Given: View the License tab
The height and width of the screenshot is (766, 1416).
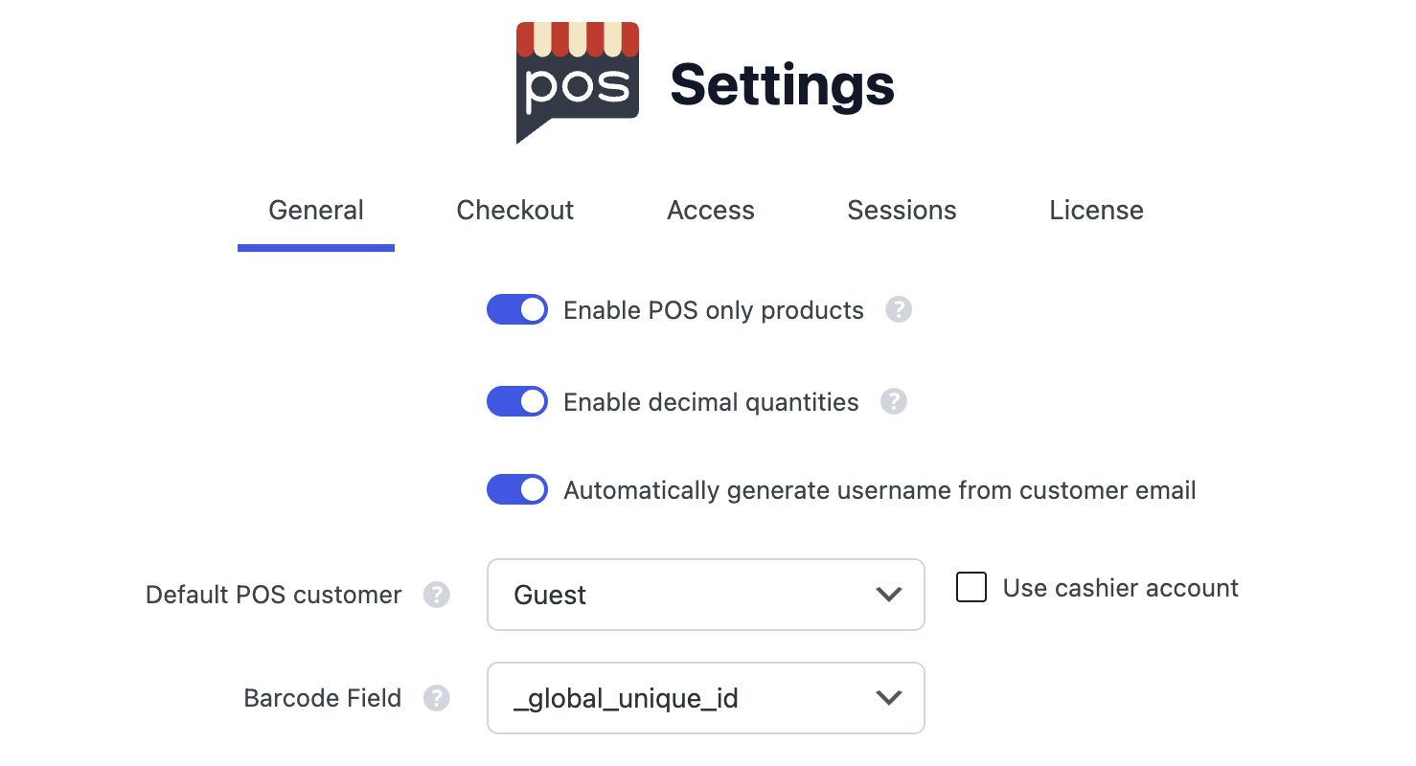Looking at the screenshot, I should (x=1096, y=210).
